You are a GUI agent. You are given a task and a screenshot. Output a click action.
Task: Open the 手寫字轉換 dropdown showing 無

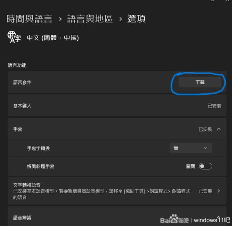coord(191,148)
